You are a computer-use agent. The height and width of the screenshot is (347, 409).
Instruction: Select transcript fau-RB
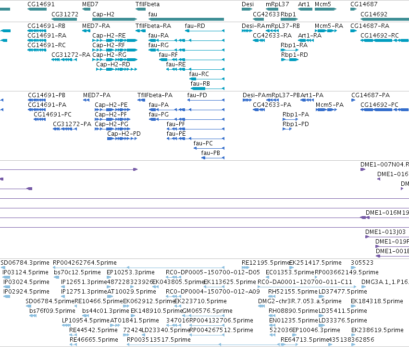[207, 89]
